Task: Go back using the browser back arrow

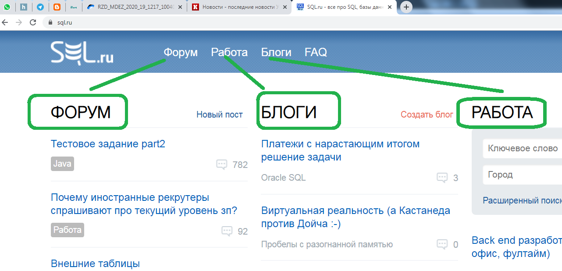Action: coord(5,22)
